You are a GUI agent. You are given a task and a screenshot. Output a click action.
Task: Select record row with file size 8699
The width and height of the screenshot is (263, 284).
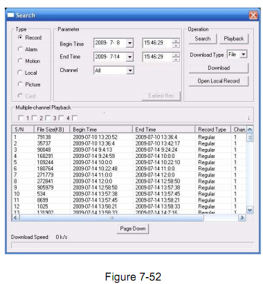(129, 200)
